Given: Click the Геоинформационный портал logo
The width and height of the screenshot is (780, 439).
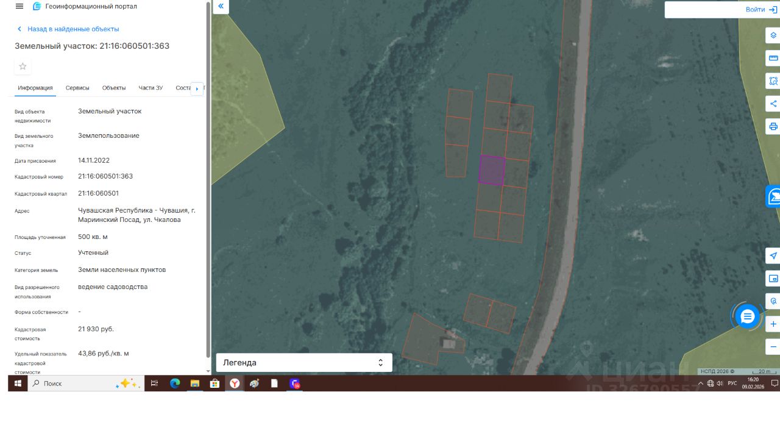Looking at the screenshot, I should 85,6.
